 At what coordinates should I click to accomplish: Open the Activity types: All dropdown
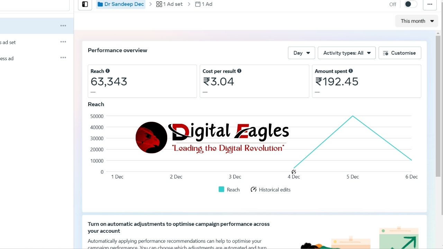pos(346,53)
